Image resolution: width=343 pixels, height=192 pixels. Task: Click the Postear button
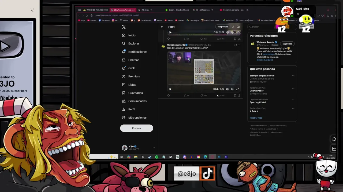point(137,128)
